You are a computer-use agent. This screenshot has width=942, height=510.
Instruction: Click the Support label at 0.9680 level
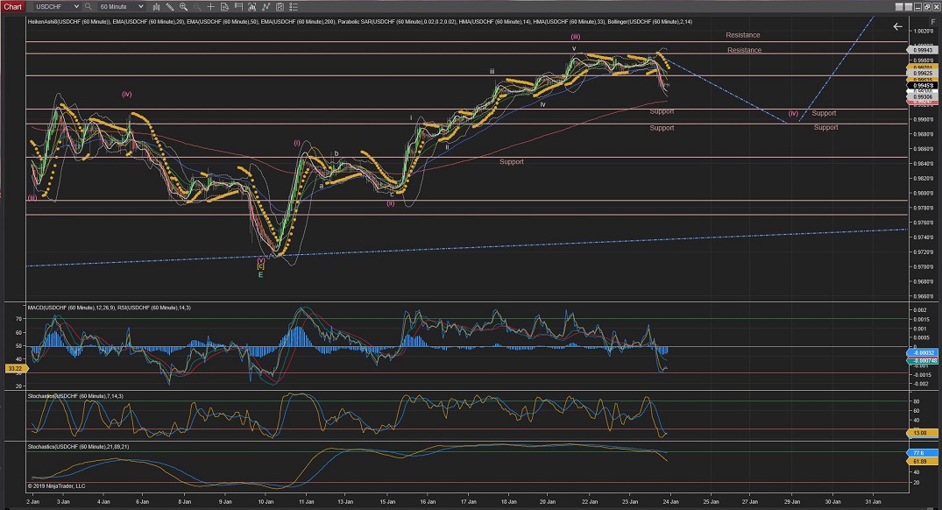511,161
